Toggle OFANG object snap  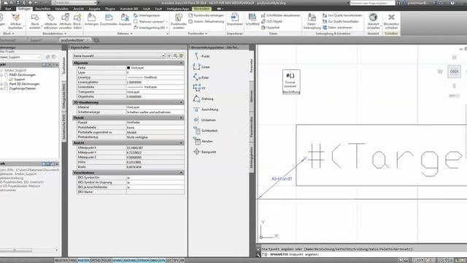[x=117, y=260]
